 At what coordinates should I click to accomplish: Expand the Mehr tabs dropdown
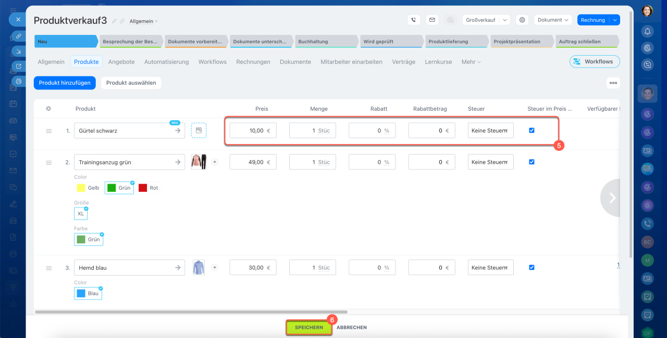coord(471,62)
